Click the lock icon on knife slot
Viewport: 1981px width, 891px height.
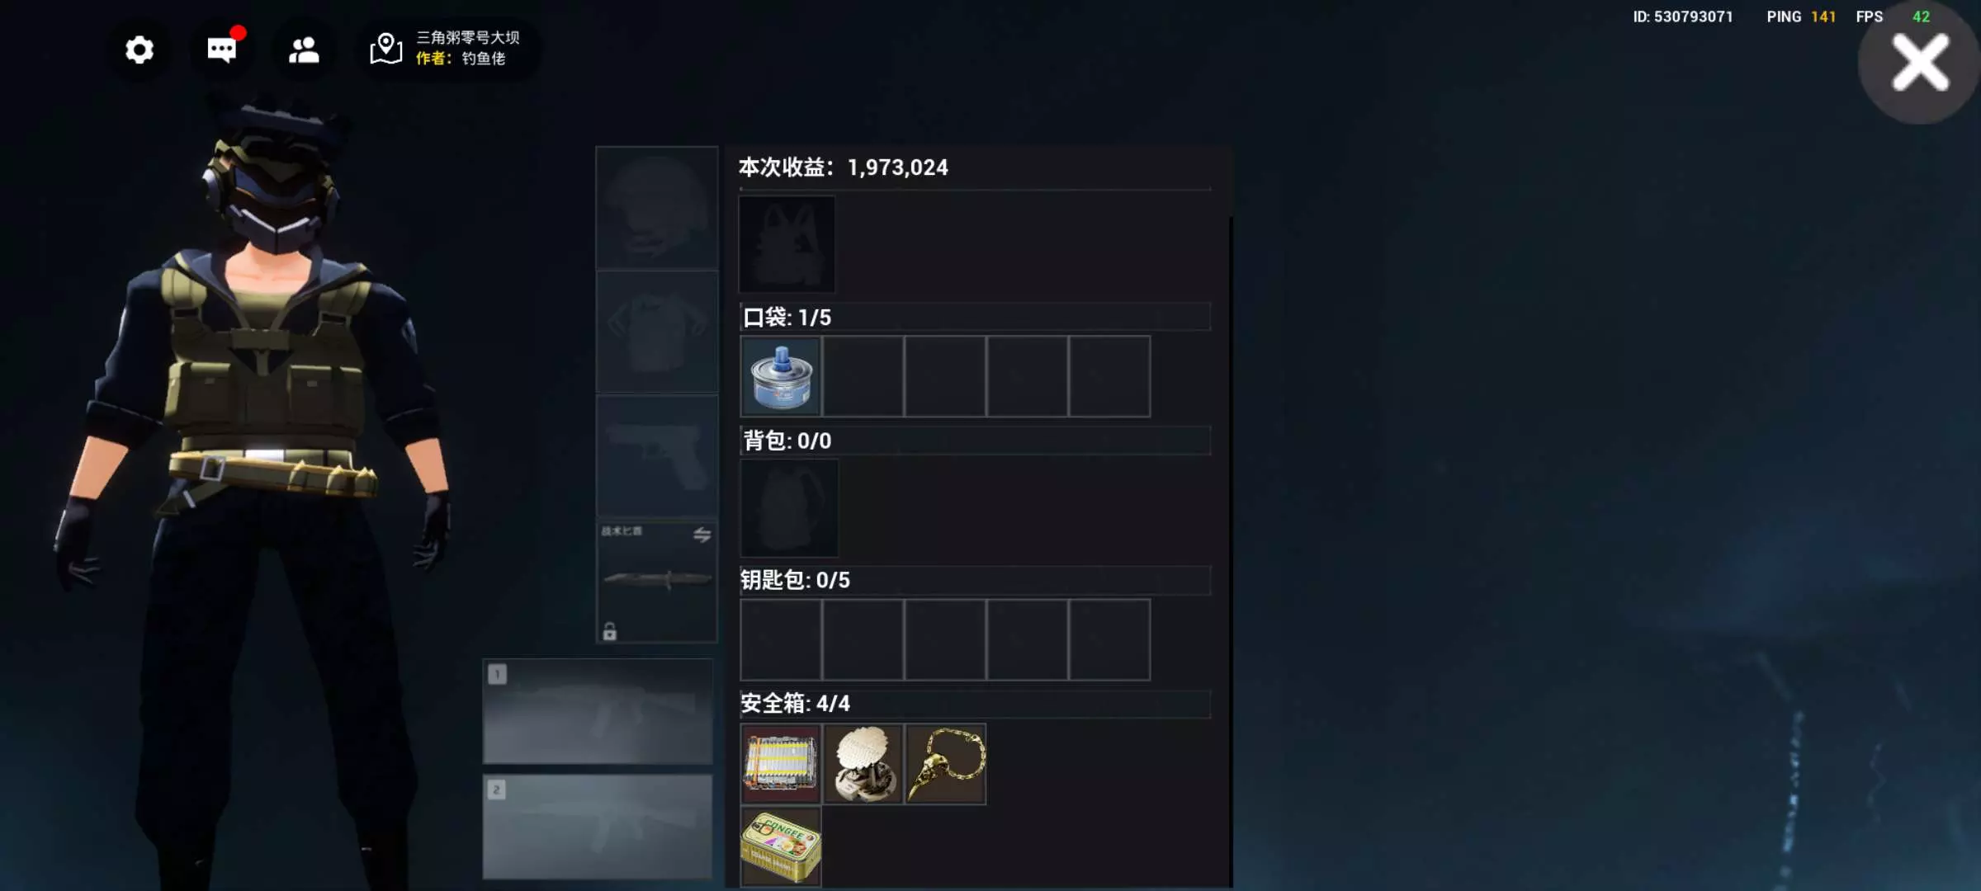pyautogui.click(x=610, y=632)
